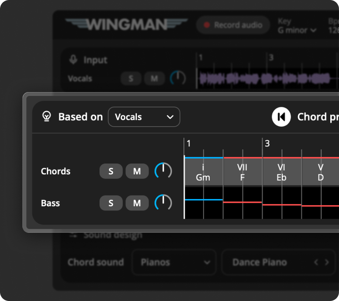Viewport: 339px width, 301px height.
Task: Open the G minor key dropdown
Action: pos(297,30)
